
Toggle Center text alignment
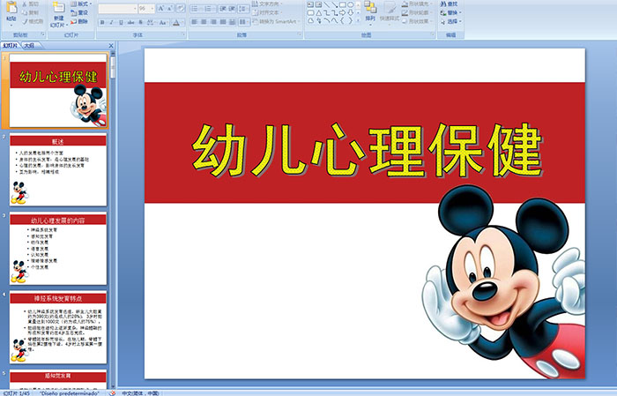tap(204, 22)
